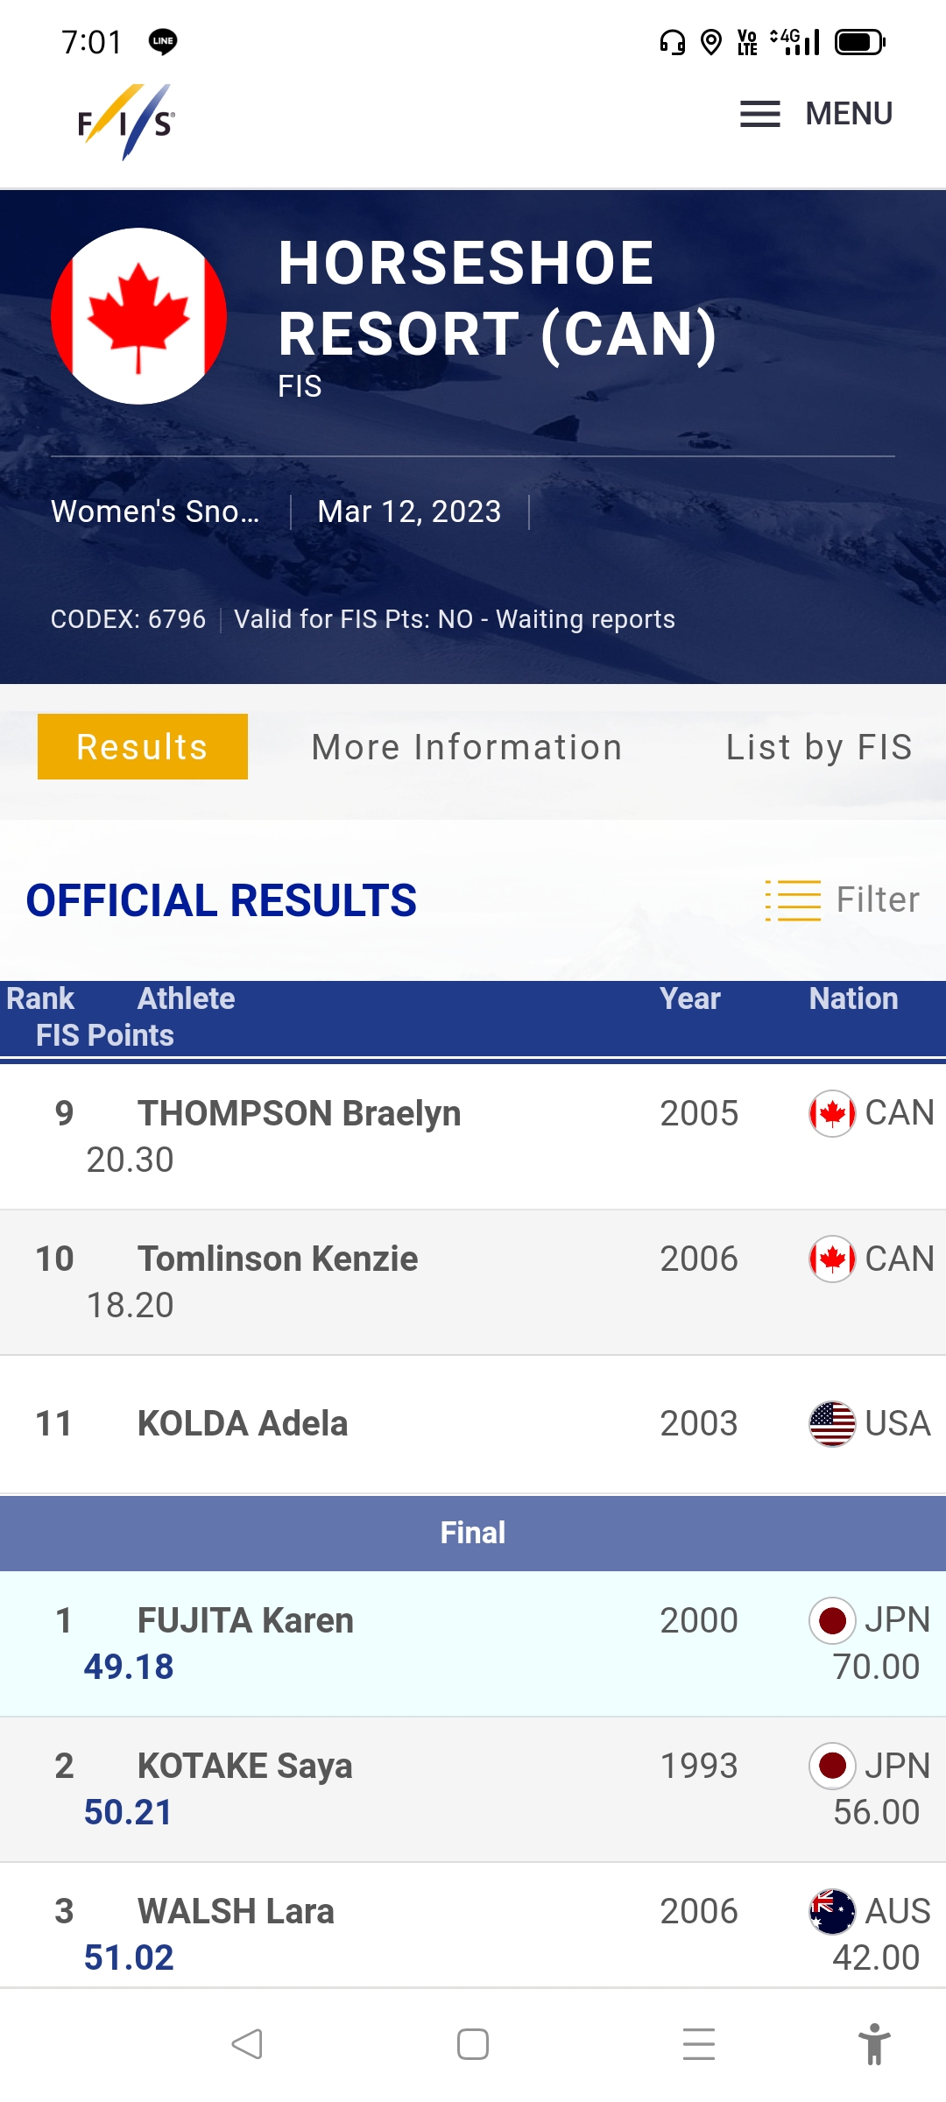Tap the accessibility figure icon
946x2102 pixels.
[x=873, y=2044]
